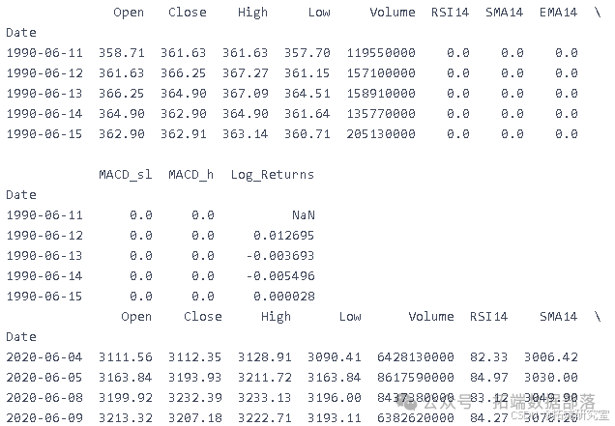Select the RSI14 header in the top table
This screenshot has height=426, width=615.
click(450, 13)
